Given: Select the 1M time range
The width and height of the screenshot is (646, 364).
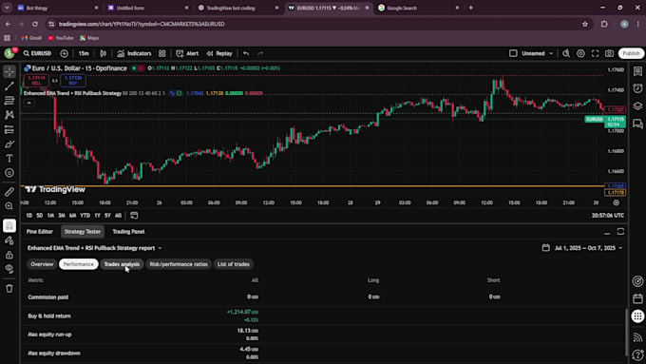Looking at the screenshot, I should click(x=50, y=216).
